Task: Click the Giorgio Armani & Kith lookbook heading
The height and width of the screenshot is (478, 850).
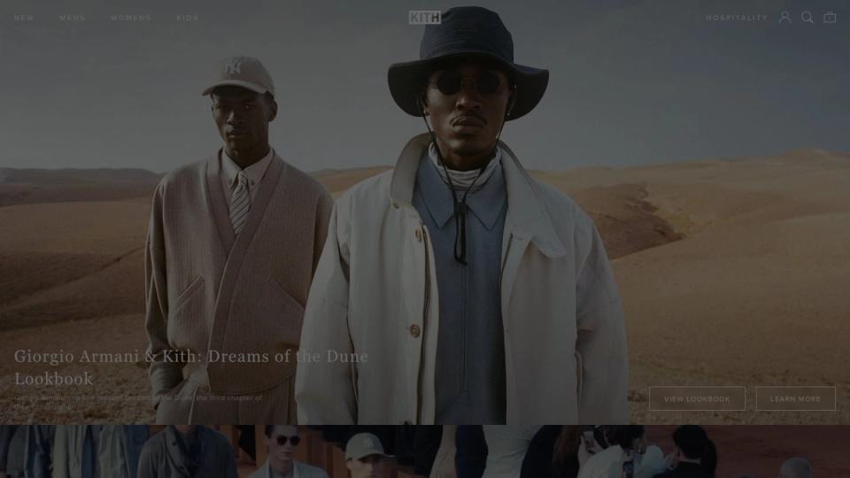Action: [191, 366]
